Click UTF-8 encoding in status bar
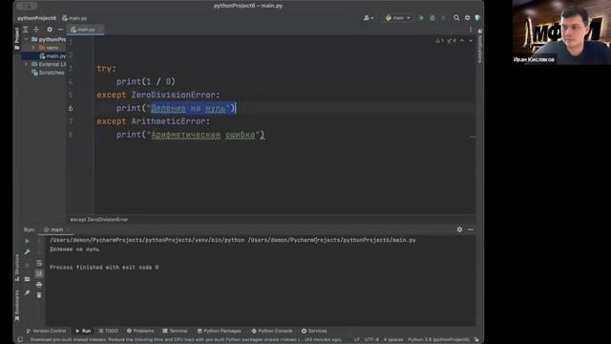 click(371, 340)
